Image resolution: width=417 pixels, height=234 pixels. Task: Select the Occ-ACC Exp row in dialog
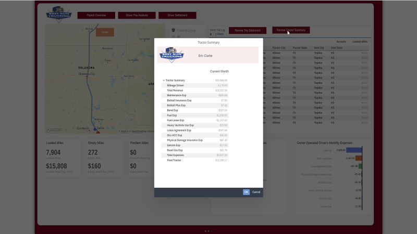pos(194,135)
